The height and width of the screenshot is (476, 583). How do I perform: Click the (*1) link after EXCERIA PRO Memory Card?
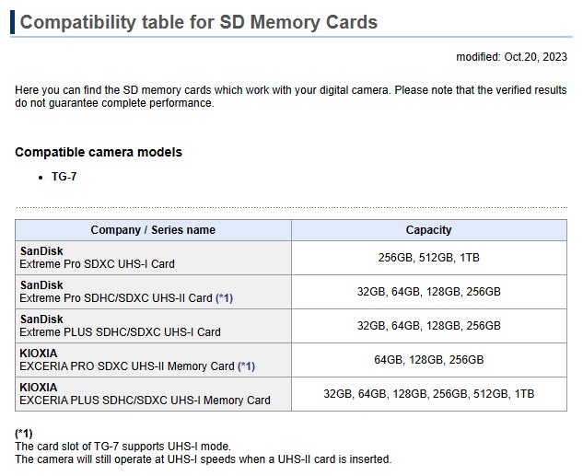pyautogui.click(x=246, y=366)
